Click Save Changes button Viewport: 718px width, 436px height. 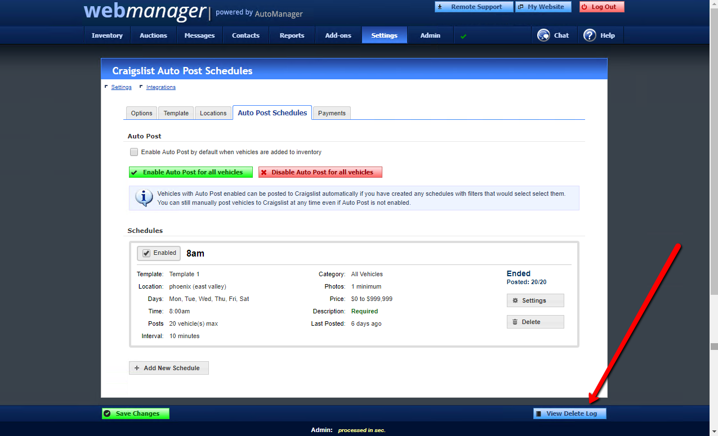[x=135, y=413]
